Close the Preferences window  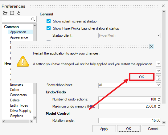(163, 6)
